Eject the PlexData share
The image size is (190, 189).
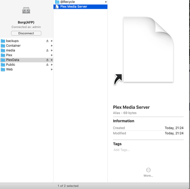click(48, 60)
